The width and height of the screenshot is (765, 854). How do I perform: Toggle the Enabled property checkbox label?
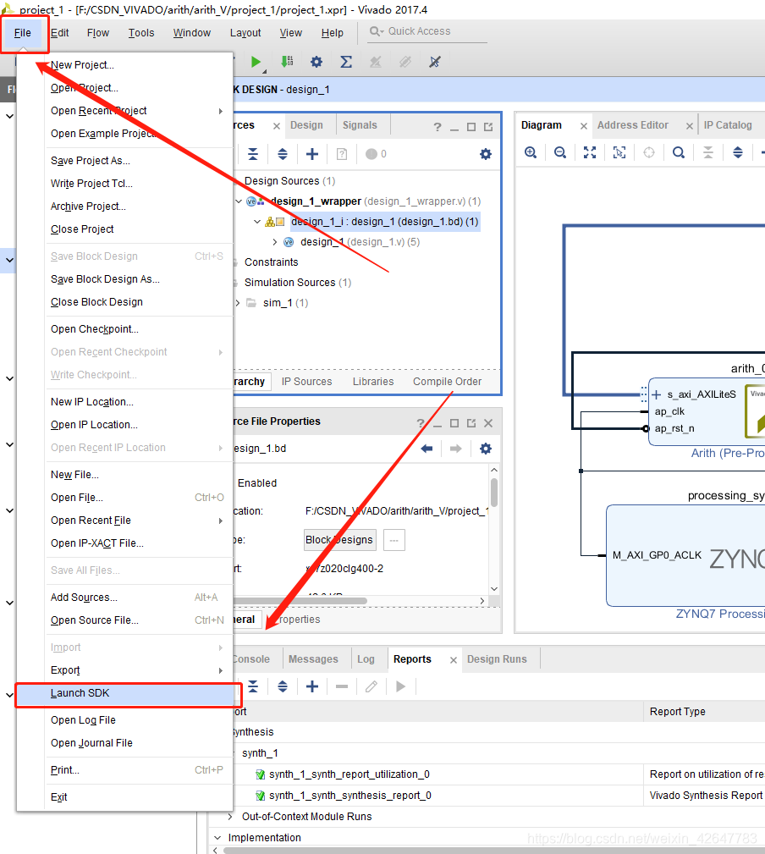(x=257, y=483)
